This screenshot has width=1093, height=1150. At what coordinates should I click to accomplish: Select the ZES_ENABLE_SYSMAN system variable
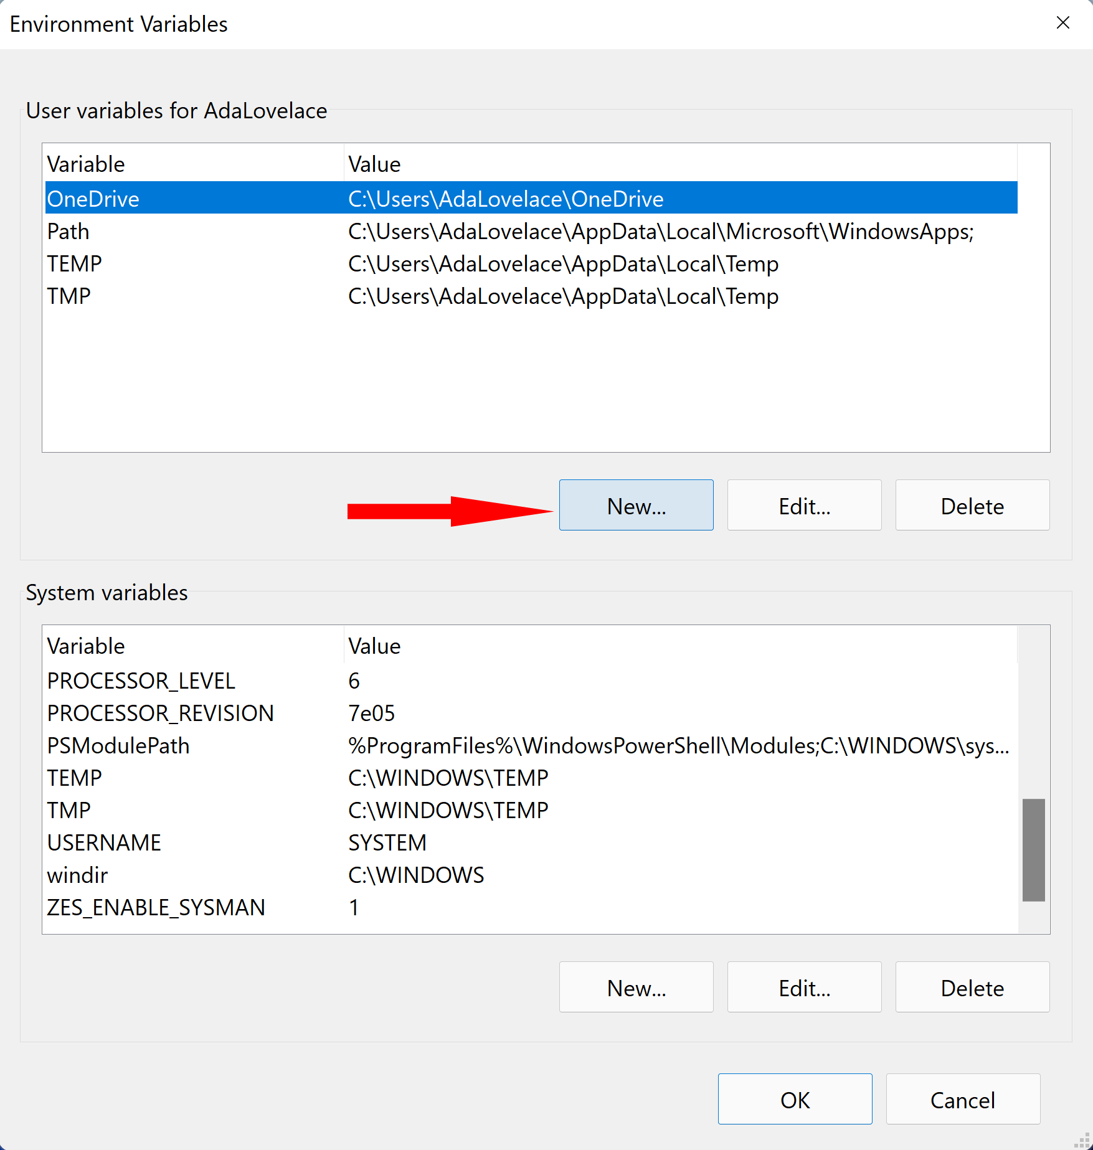point(156,908)
